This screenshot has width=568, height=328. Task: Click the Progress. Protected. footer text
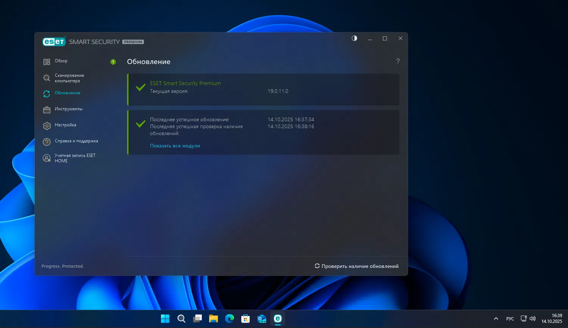click(62, 266)
